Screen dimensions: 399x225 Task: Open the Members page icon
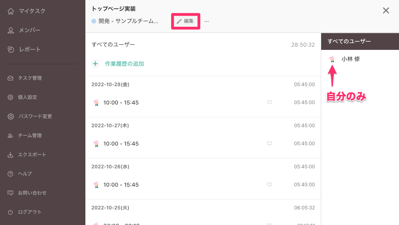pos(11,30)
